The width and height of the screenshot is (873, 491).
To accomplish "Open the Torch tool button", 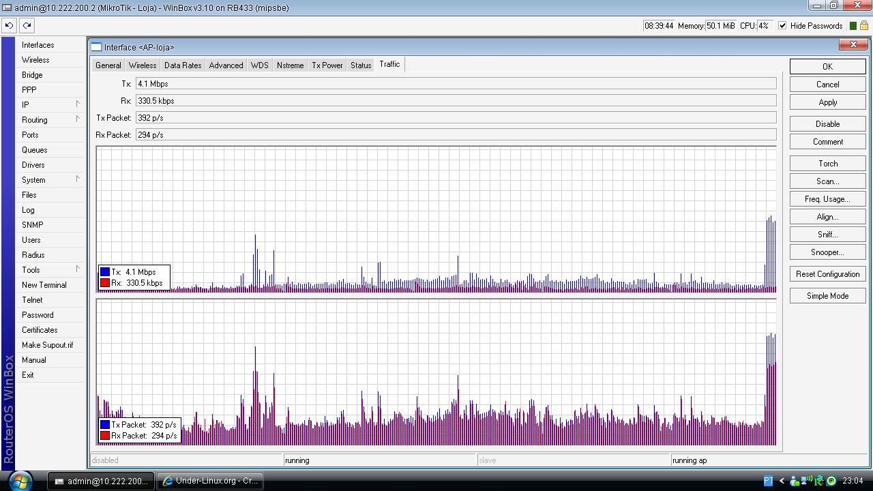I will (x=827, y=164).
